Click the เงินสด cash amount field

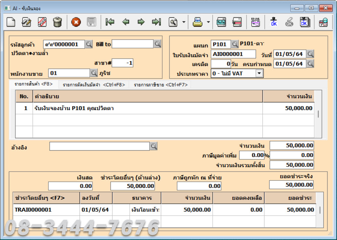pyautogui.click(x=70, y=186)
